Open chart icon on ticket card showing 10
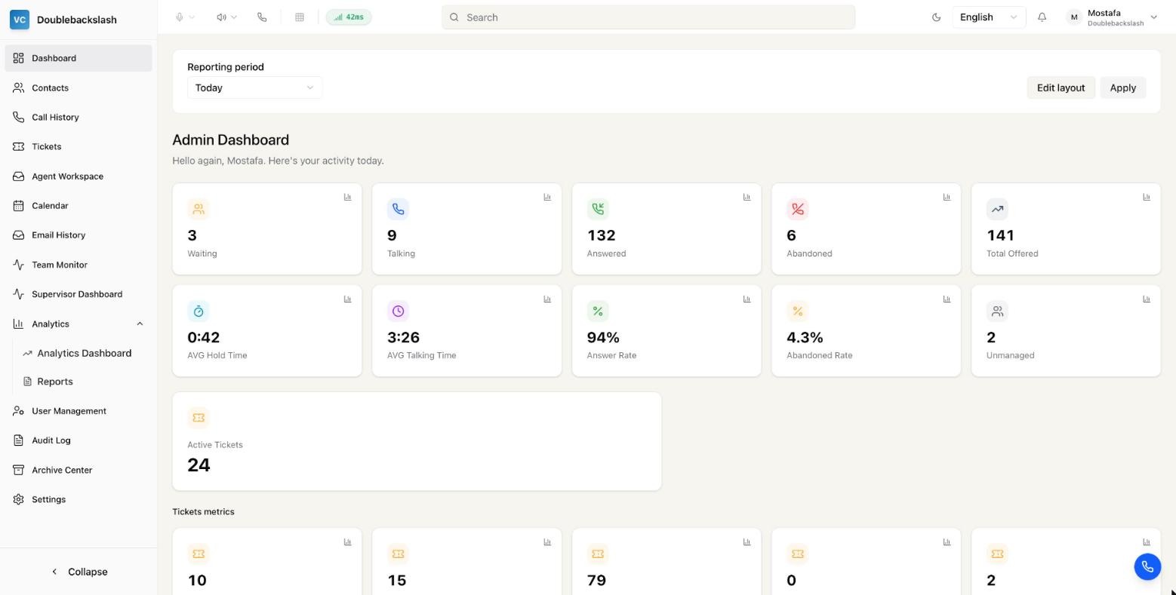The width and height of the screenshot is (1176, 595). (347, 541)
